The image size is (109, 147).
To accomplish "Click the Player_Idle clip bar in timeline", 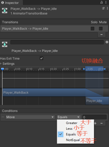I will 97,101.
